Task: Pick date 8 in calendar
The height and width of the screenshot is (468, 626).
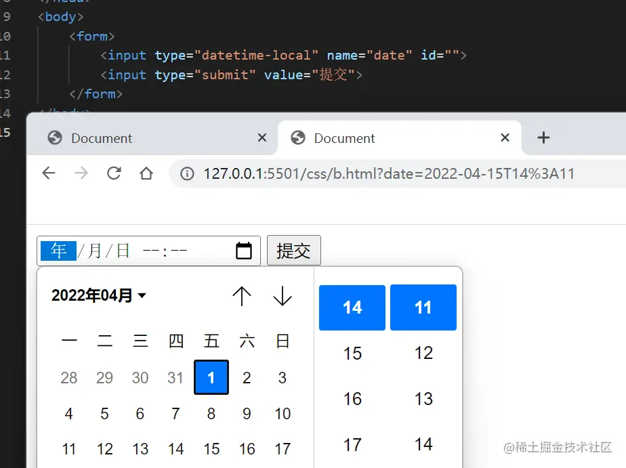Action: pyautogui.click(x=211, y=413)
